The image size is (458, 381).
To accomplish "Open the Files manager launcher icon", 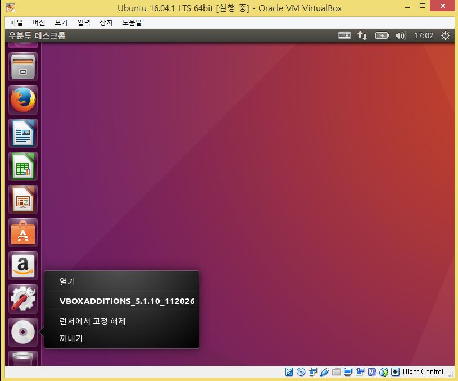I will tap(23, 67).
